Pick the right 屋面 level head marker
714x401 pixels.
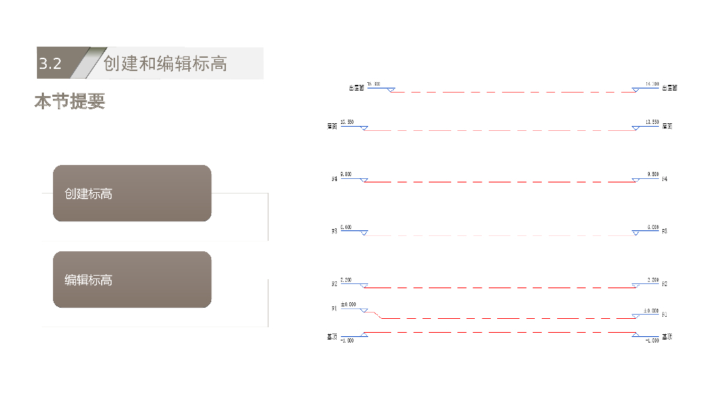[x=635, y=128]
